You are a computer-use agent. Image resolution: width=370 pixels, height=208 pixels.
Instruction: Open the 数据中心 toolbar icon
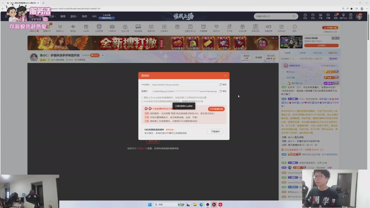click(x=60, y=28)
